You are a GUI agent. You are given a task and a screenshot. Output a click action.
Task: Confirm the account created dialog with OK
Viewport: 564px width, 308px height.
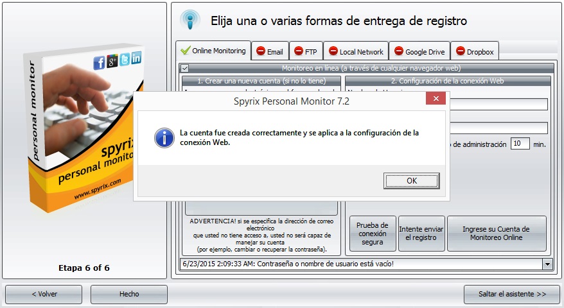click(412, 181)
